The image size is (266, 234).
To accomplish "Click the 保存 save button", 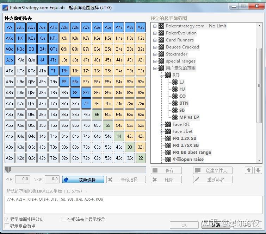I will click(x=166, y=170).
